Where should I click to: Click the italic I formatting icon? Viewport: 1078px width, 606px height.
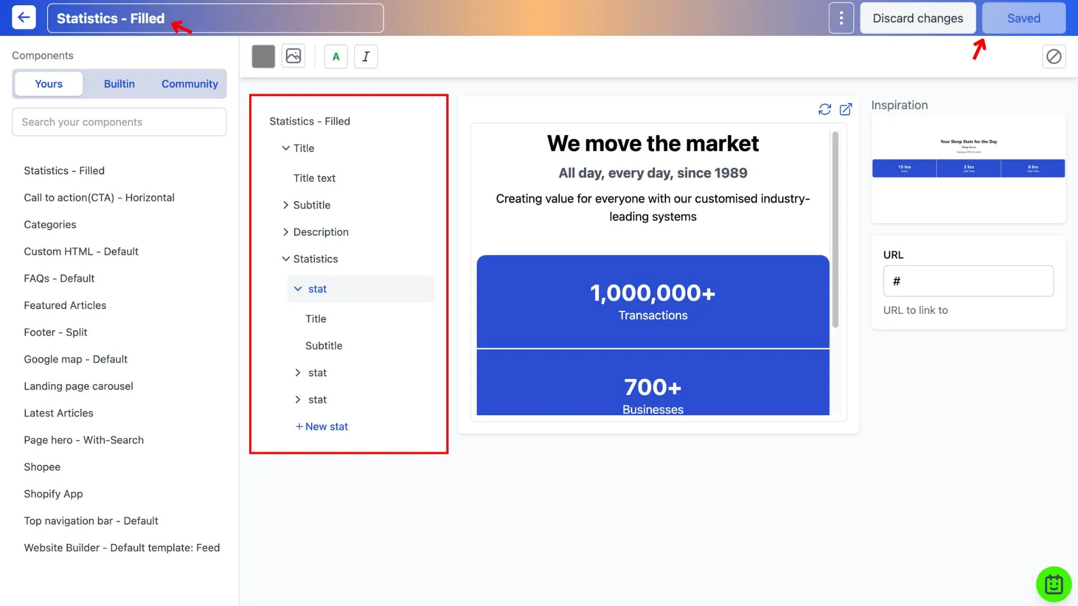click(365, 56)
